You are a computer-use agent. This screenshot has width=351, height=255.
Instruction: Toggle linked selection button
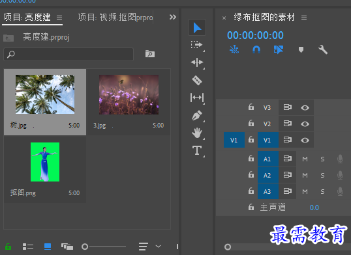point(279,49)
